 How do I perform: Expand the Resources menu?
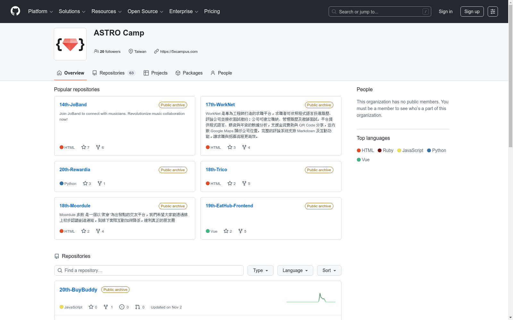pyautogui.click(x=106, y=12)
